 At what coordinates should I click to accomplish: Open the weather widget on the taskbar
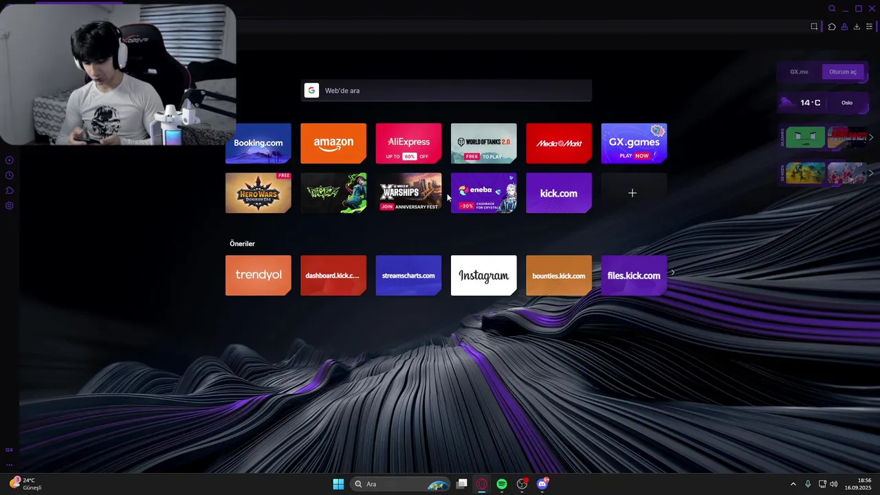point(25,484)
